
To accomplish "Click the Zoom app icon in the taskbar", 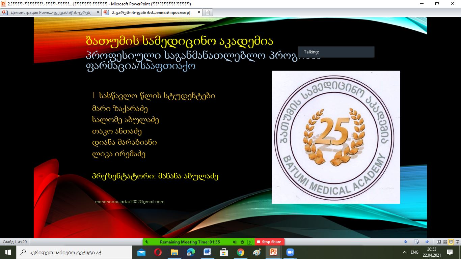I will coord(290,252).
